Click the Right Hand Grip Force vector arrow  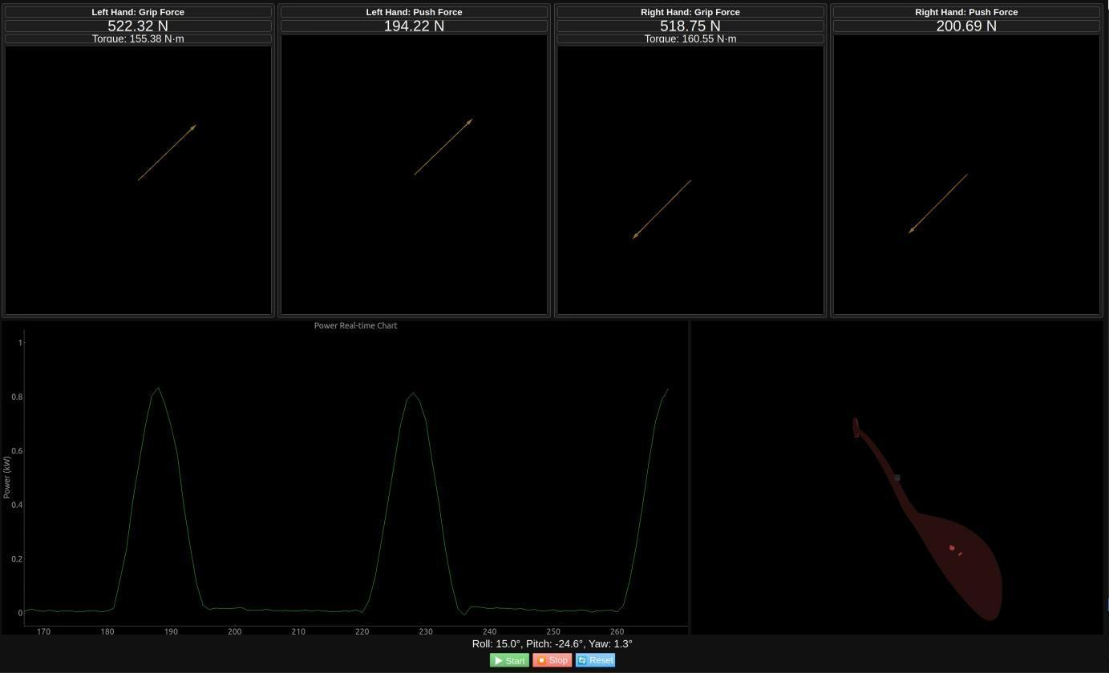662,209
